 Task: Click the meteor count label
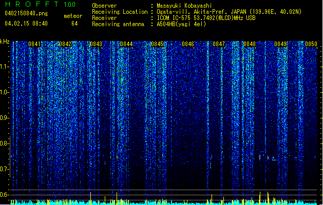tap(73, 16)
